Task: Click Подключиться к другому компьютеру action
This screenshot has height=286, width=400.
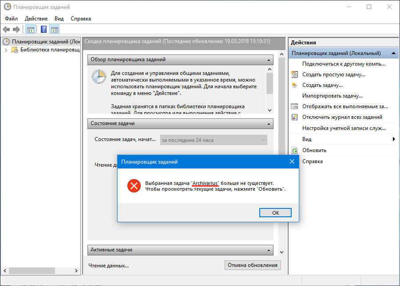Action: 344,64
